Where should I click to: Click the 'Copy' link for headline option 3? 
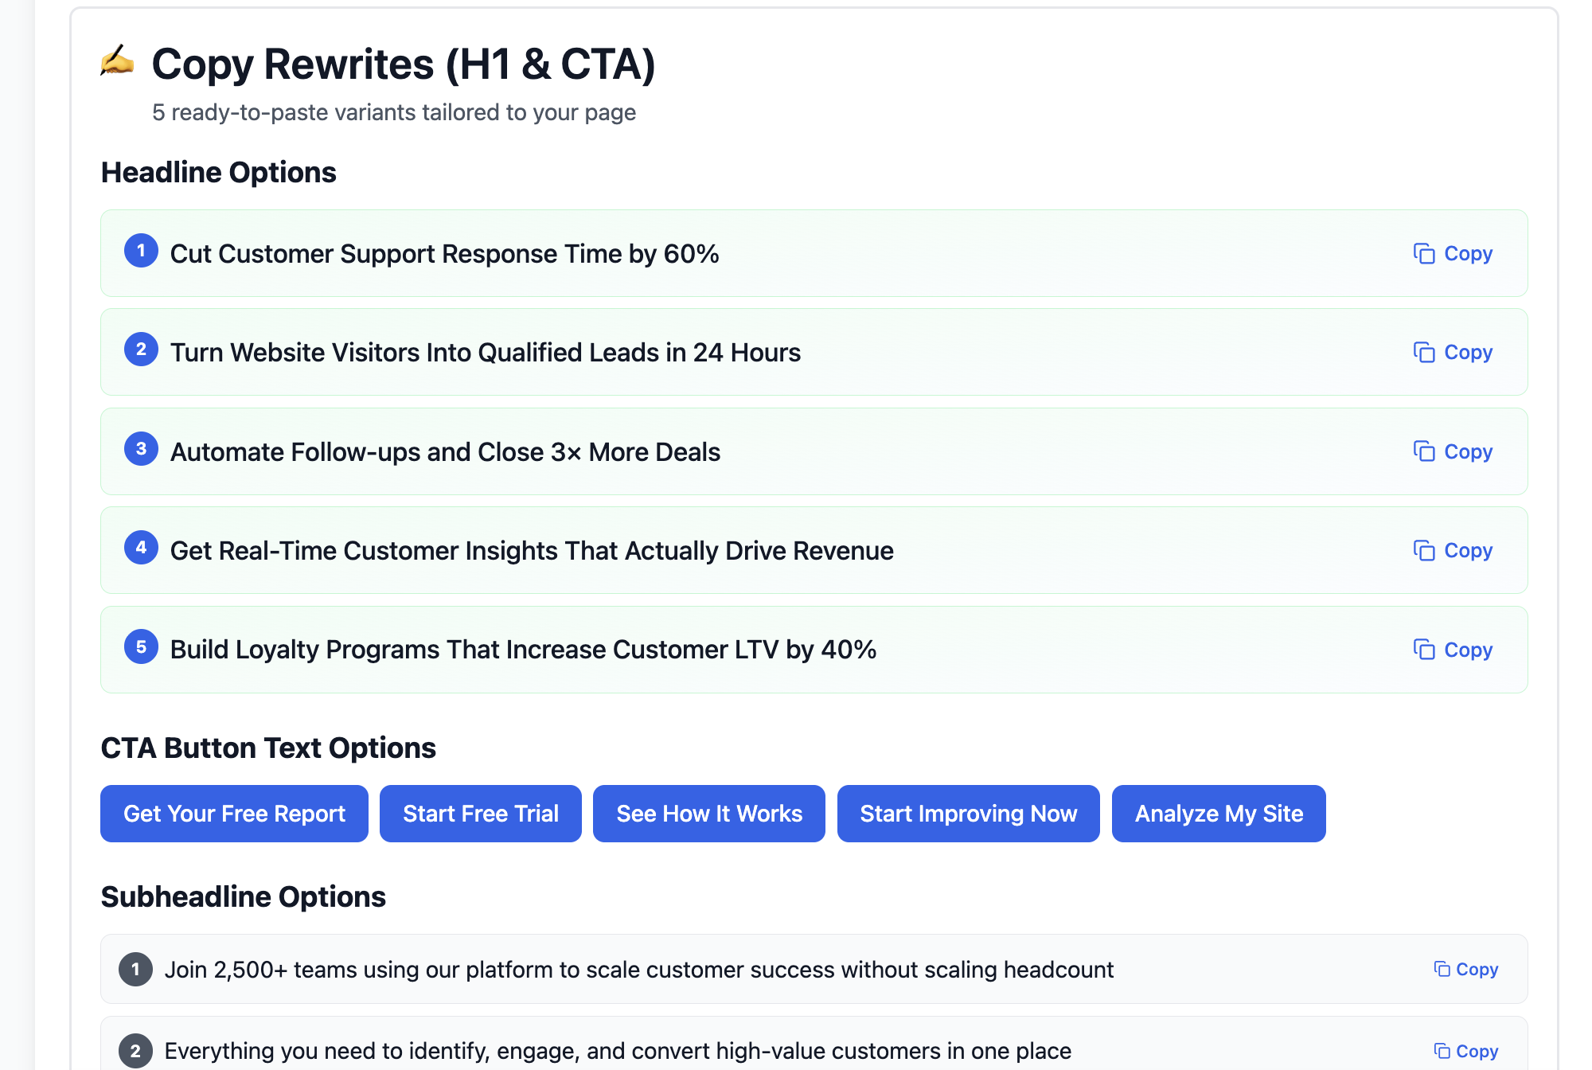coord(1469,451)
